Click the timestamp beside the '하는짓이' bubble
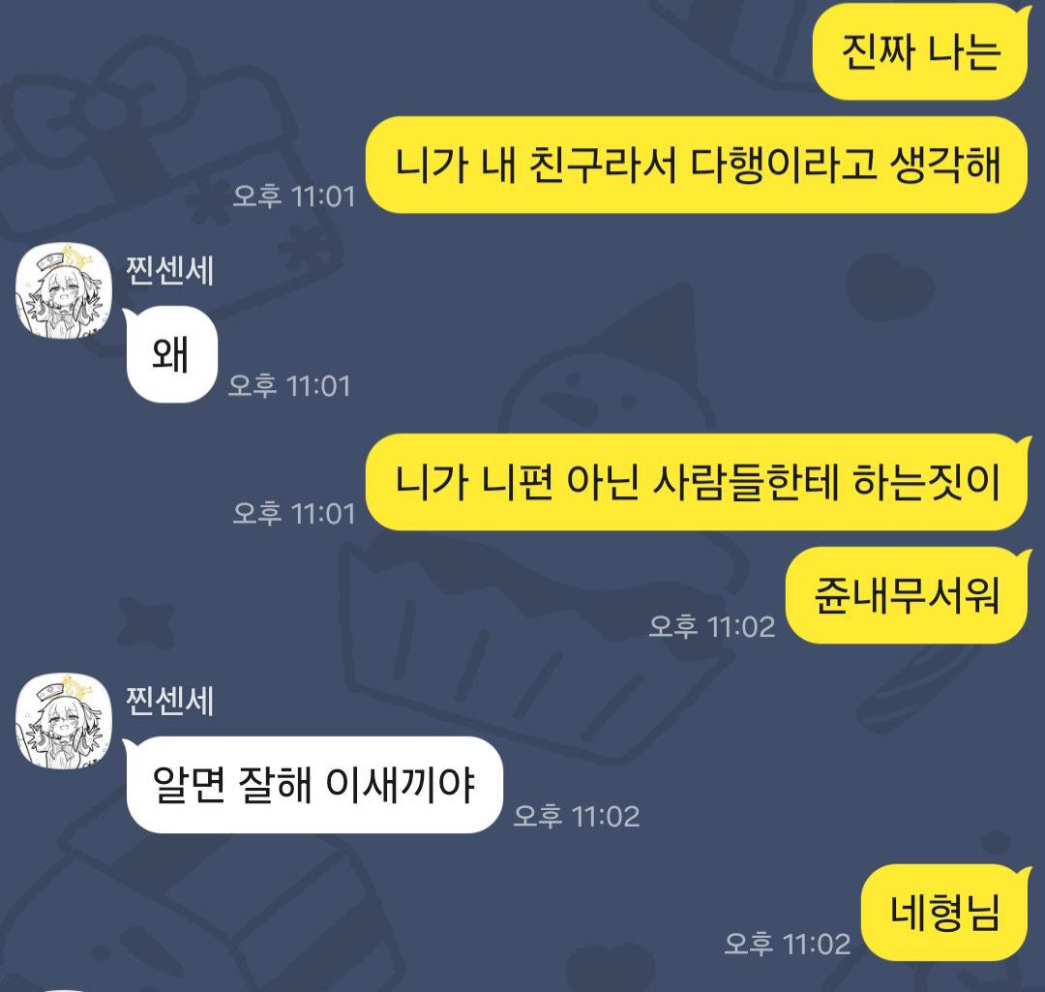The width and height of the screenshot is (1045, 992). click(294, 513)
